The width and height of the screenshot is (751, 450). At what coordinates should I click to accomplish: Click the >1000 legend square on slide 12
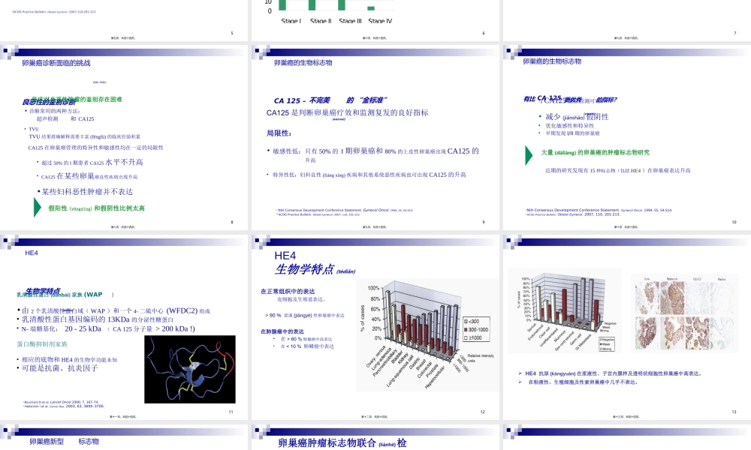coord(466,337)
